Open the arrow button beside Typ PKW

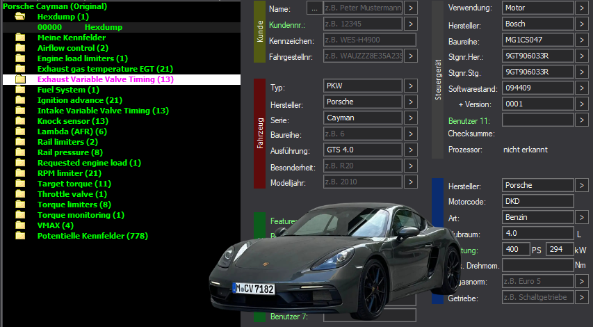coord(411,86)
